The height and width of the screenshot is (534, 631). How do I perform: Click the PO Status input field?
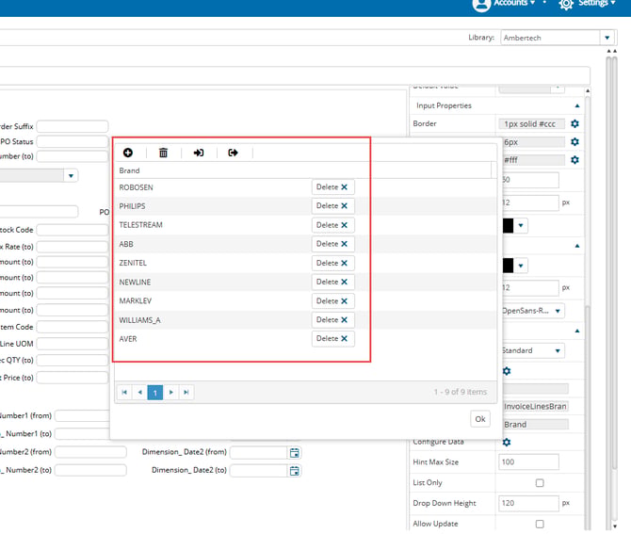click(x=73, y=141)
